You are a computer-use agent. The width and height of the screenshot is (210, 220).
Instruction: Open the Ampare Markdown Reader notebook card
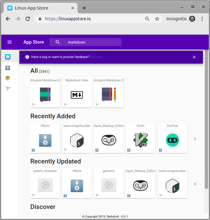click(45, 95)
